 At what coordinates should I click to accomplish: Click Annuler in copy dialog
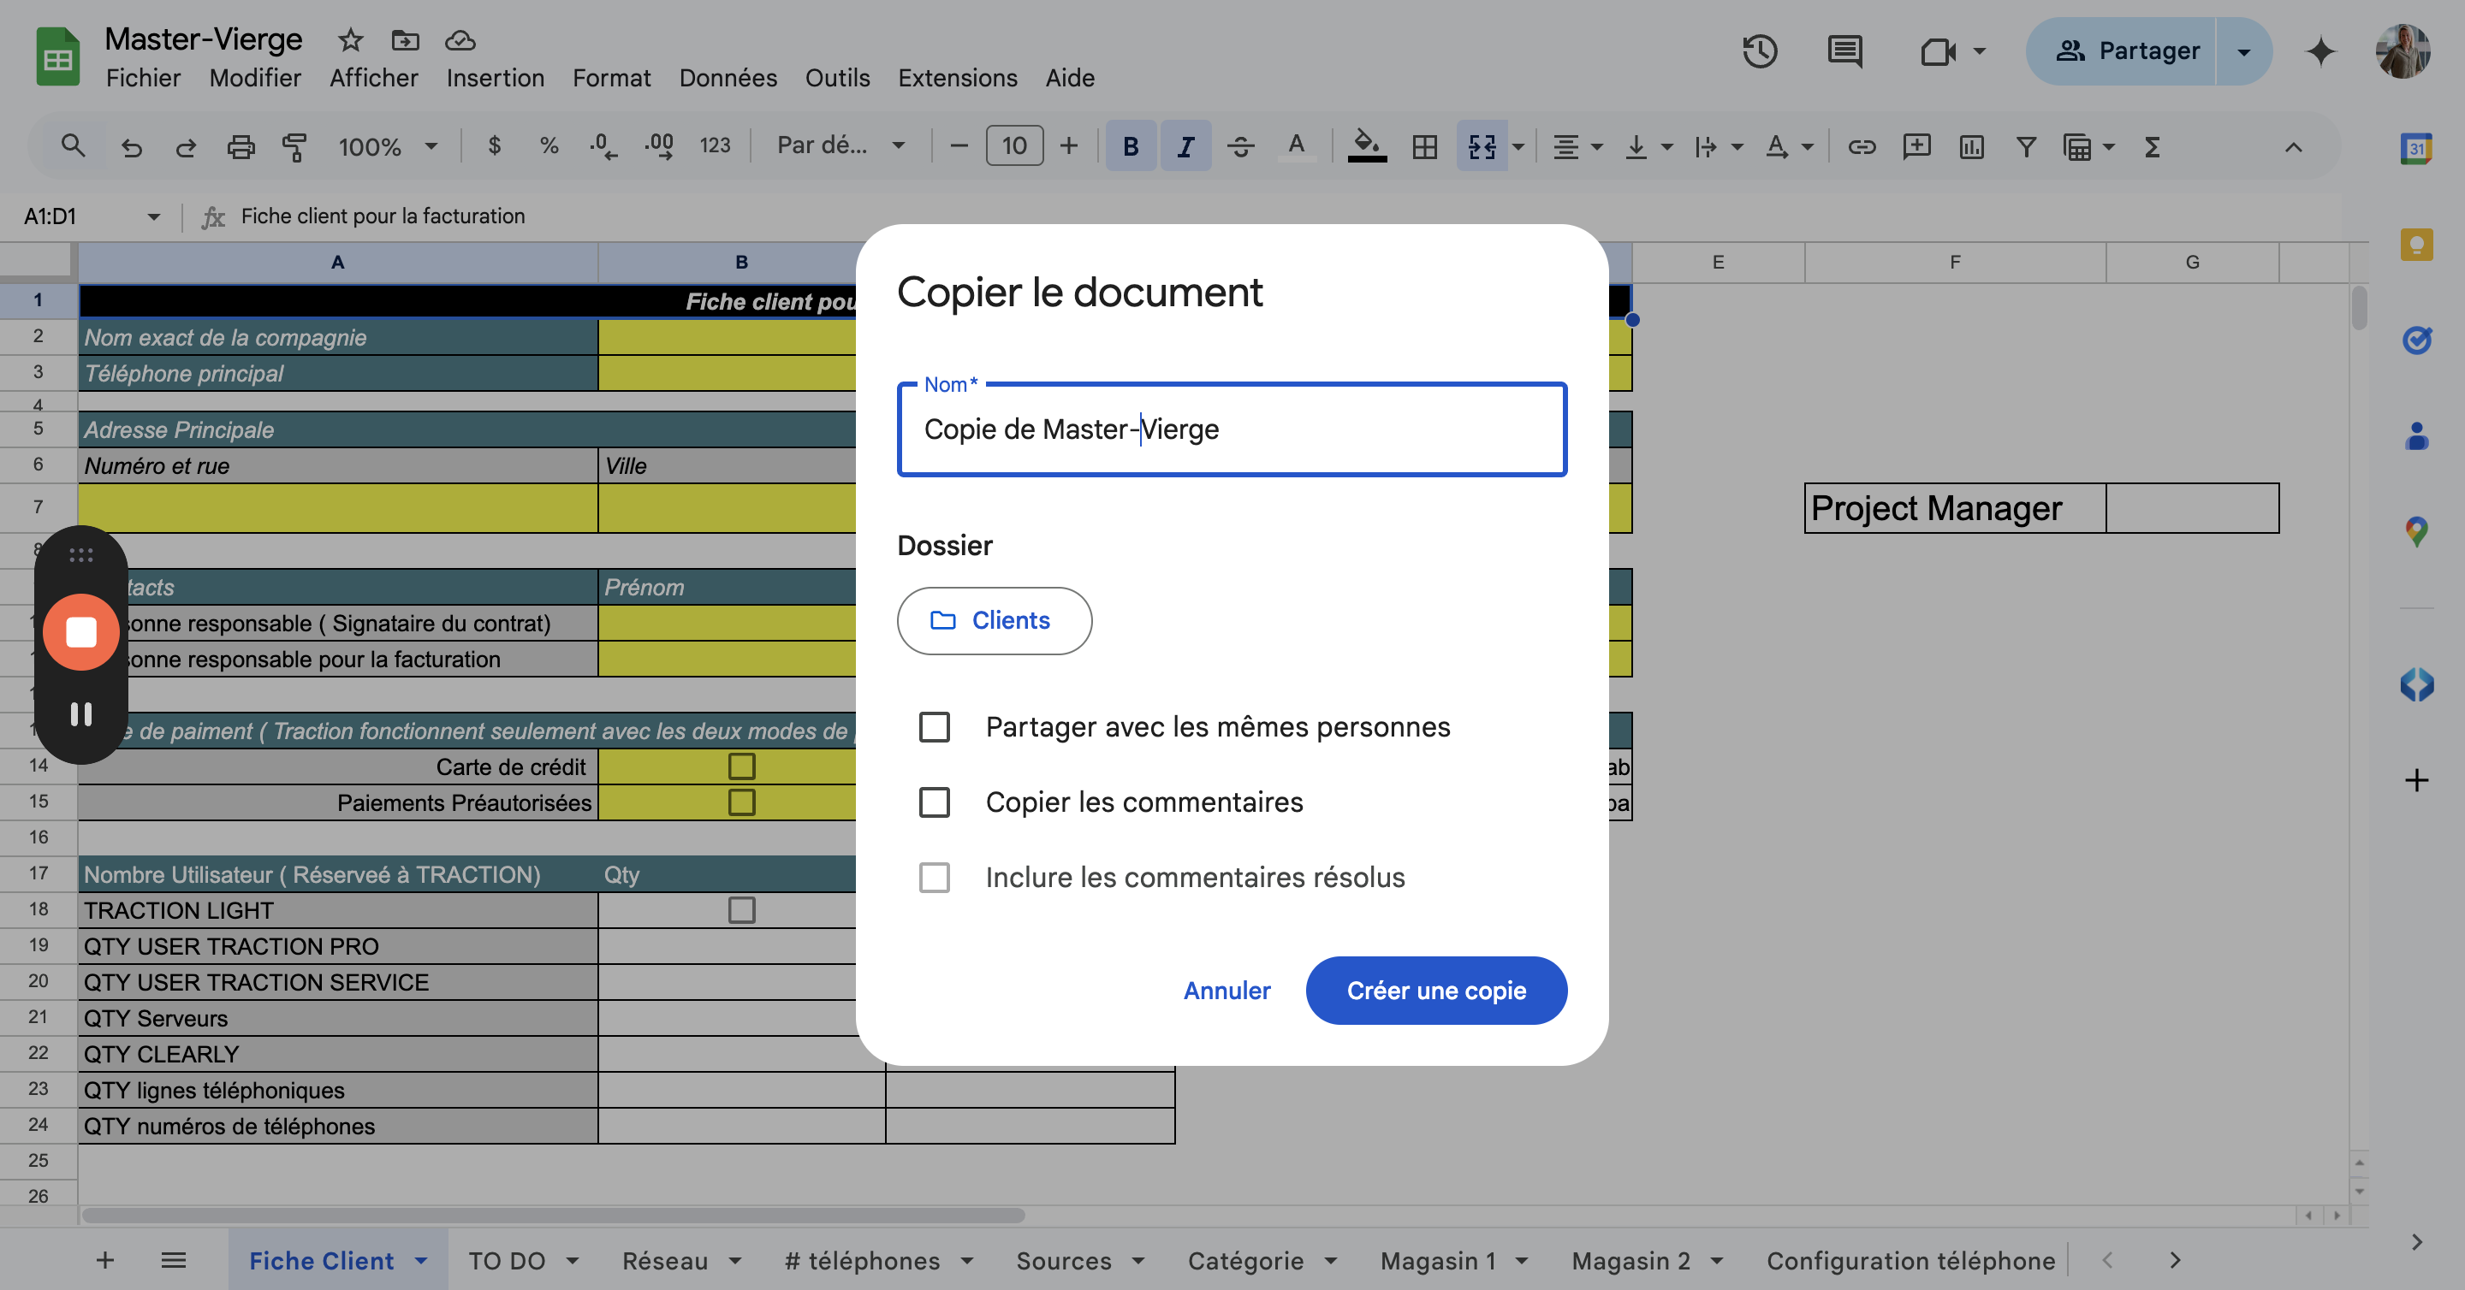click(x=1227, y=990)
